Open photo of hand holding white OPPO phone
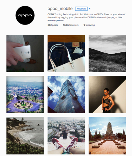This screenshot has width=133, height=157. click(25, 53)
